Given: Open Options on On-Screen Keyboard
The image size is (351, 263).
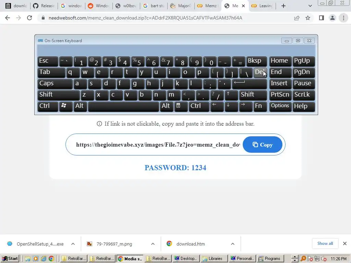Looking at the screenshot, I should [280, 107].
